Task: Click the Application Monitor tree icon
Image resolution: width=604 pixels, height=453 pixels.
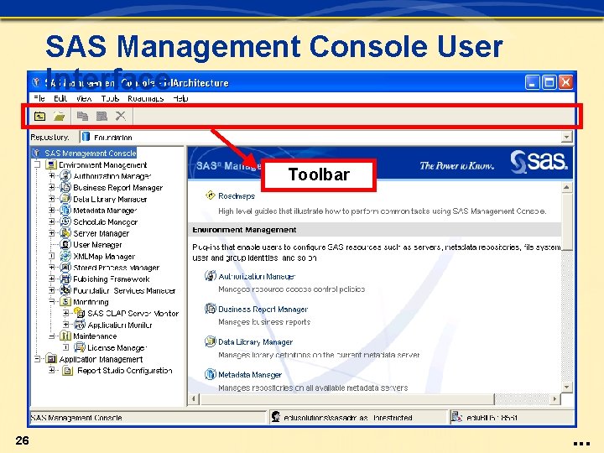Action: point(80,325)
